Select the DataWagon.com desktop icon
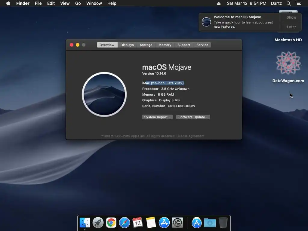This screenshot has width=308, height=231. 288,67
